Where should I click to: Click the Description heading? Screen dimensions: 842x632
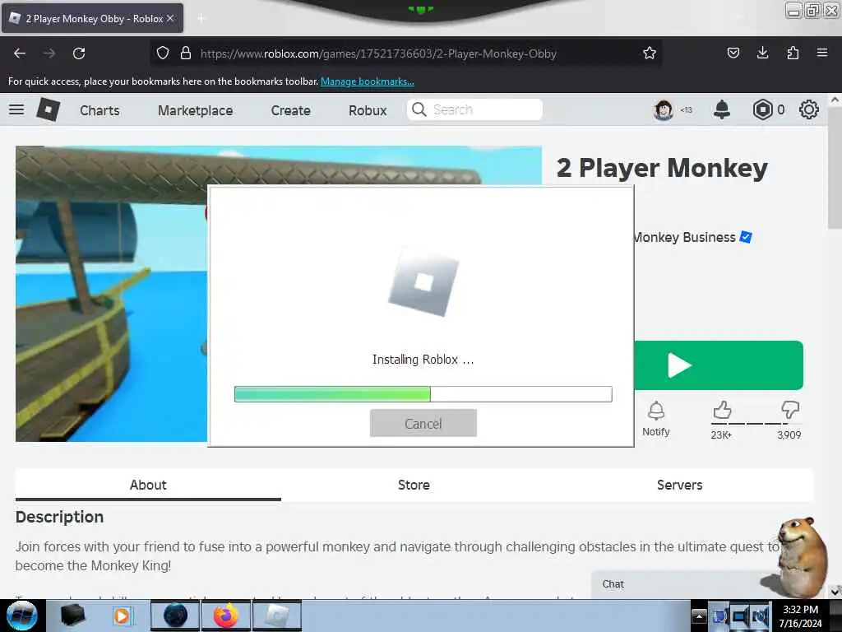59,517
